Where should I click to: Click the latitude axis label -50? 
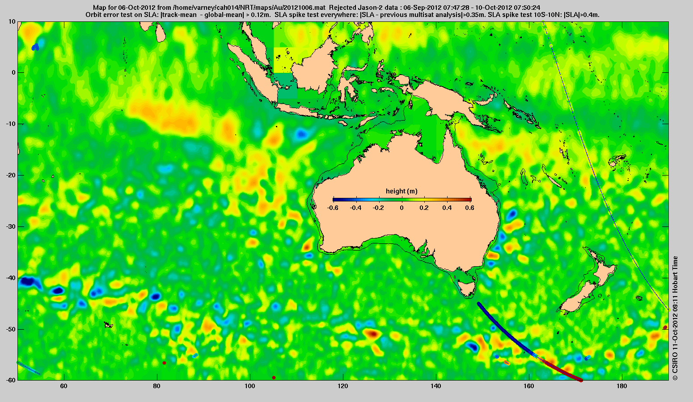[10, 329]
